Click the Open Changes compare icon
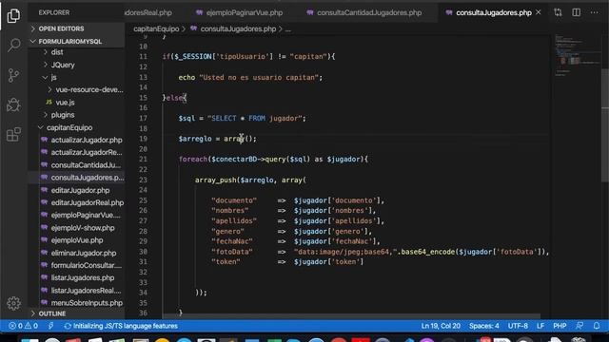Viewport: 609px width, 342px height. point(559,12)
